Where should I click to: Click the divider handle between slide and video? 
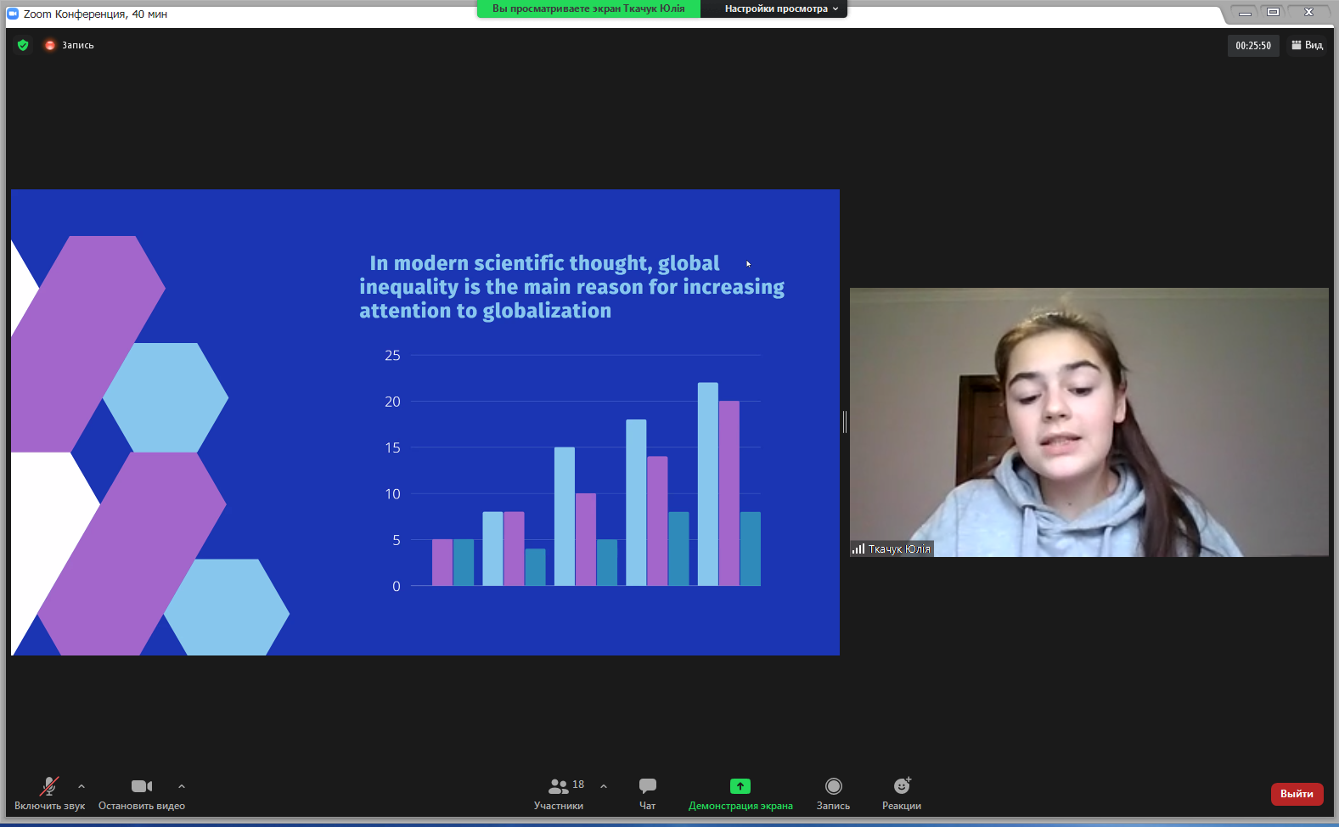coord(845,422)
